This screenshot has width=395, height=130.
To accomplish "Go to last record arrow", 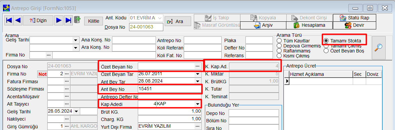I will point(68,20).
